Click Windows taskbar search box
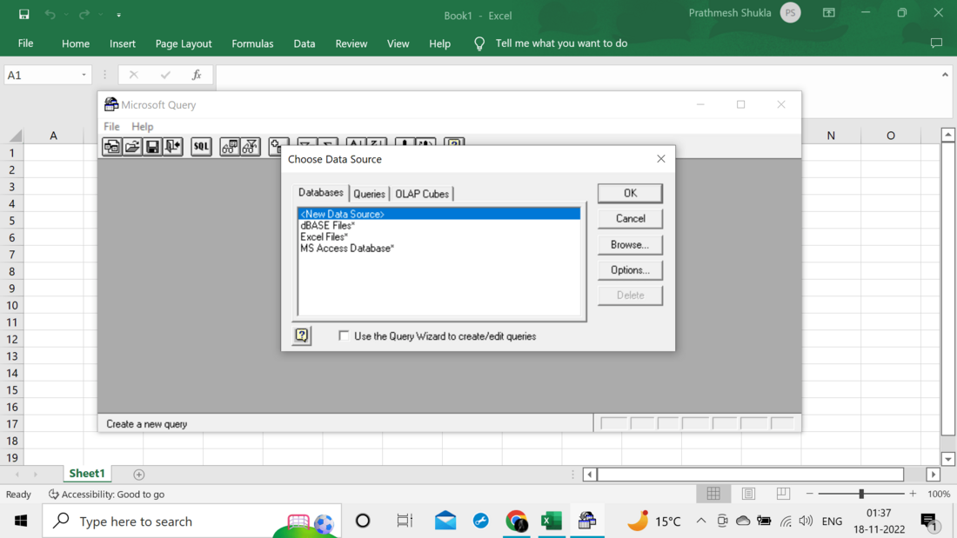This screenshot has width=957, height=538. tap(191, 521)
